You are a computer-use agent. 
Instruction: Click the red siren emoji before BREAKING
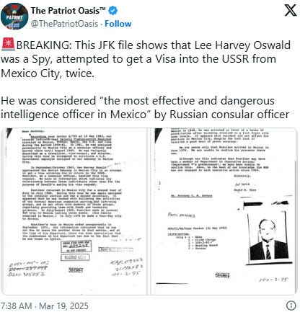point(9,45)
